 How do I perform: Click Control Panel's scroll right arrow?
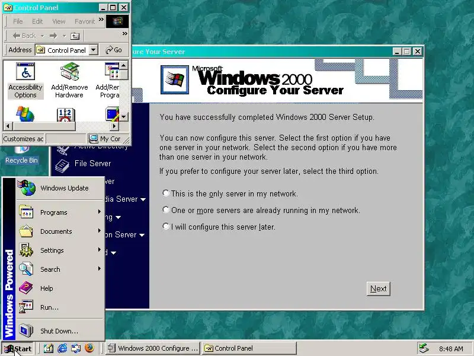click(114, 126)
